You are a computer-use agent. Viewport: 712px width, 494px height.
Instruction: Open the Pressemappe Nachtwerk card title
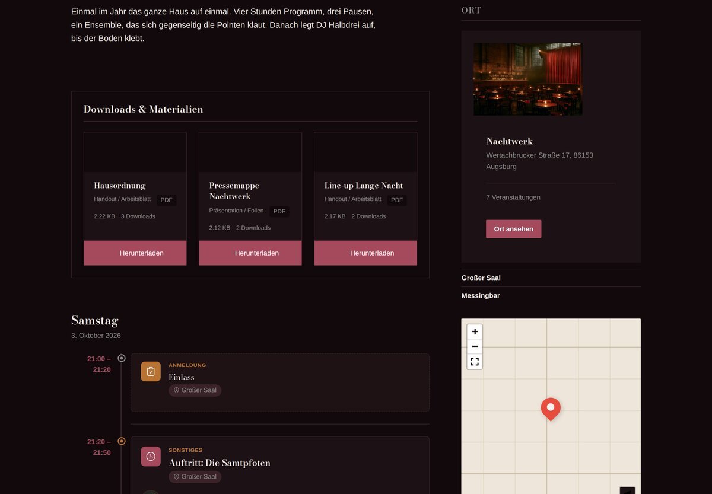234,191
